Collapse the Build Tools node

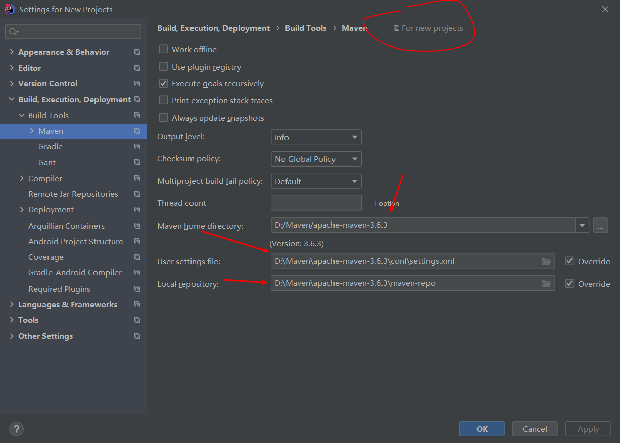click(22, 115)
